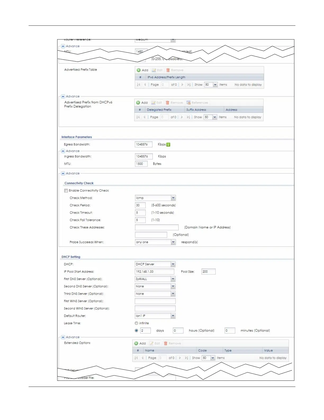The width and height of the screenshot is (324, 420).
Task: Click IP Pool Start Address field
Action: [x=155, y=272]
